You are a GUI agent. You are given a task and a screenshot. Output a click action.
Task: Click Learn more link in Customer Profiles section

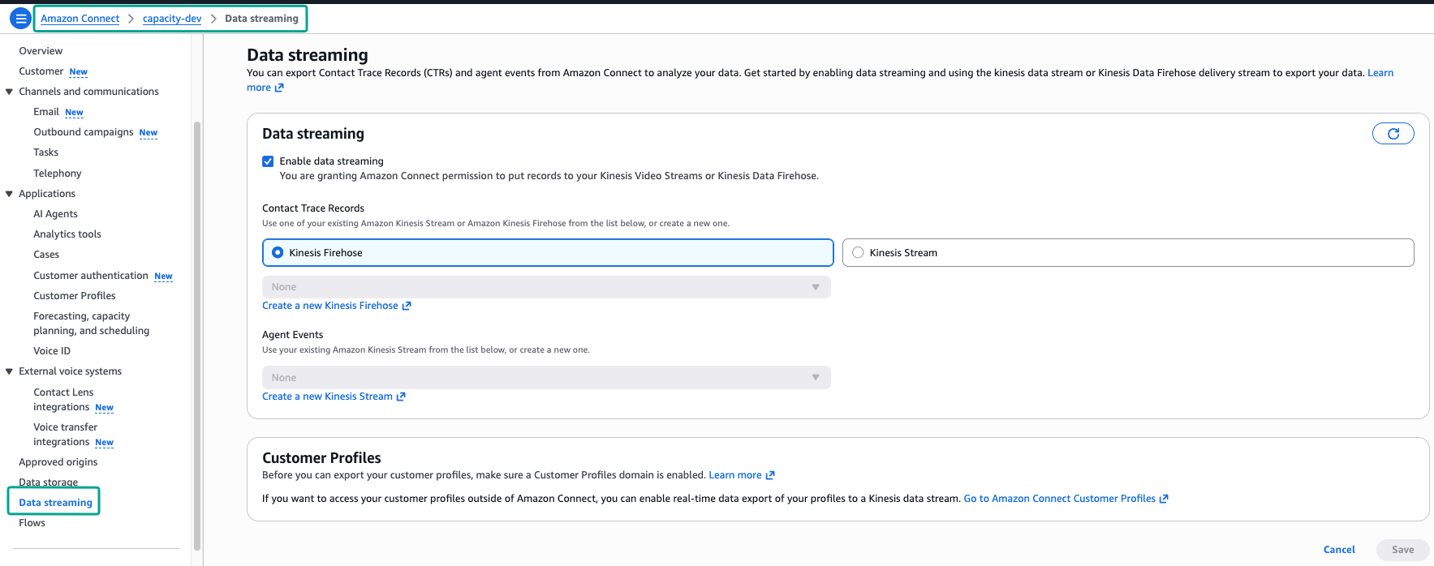tap(735, 475)
